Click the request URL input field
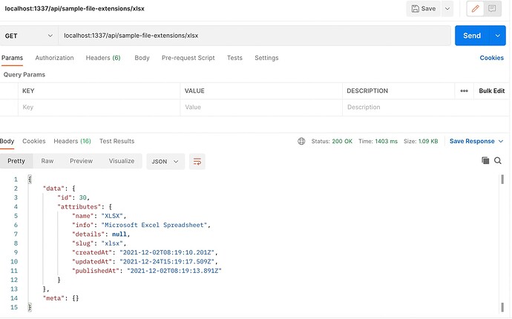This screenshot has width=512, height=319. (x=252, y=36)
